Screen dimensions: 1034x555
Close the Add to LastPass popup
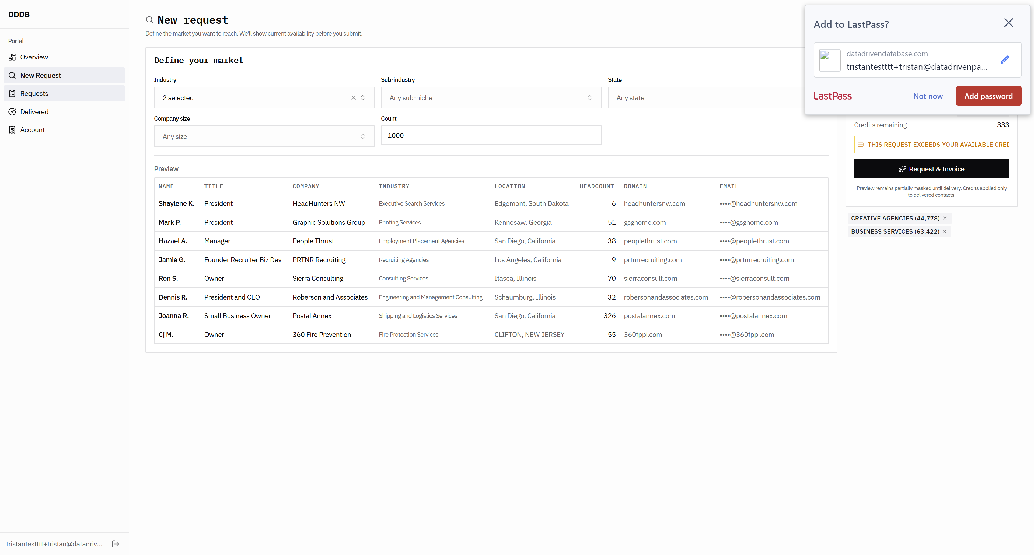tap(1008, 23)
